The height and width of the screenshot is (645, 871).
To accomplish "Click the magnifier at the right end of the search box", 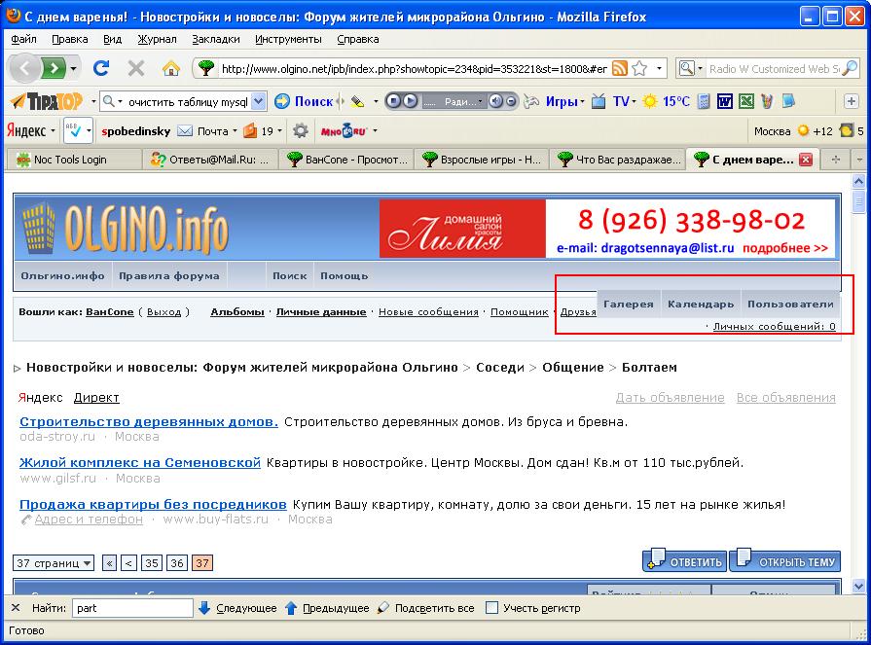I will click(850, 68).
